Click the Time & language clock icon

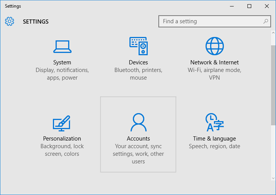(x=214, y=122)
